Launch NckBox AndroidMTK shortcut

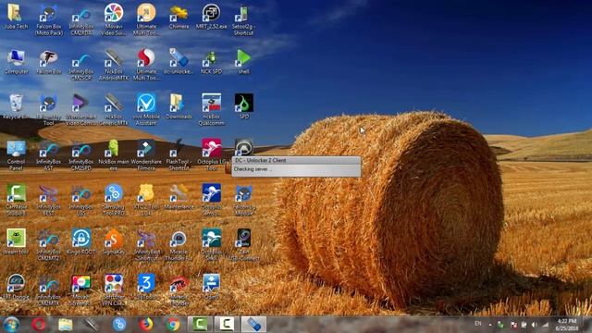(x=114, y=65)
